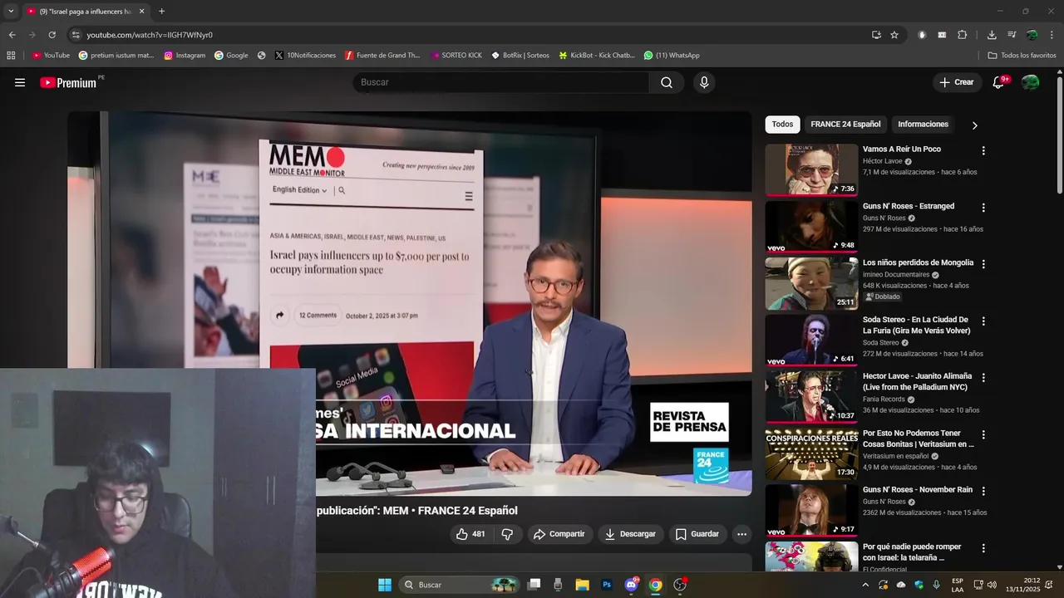The width and height of the screenshot is (1064, 598).
Task: Install app icon in address bar
Action: 876,35
